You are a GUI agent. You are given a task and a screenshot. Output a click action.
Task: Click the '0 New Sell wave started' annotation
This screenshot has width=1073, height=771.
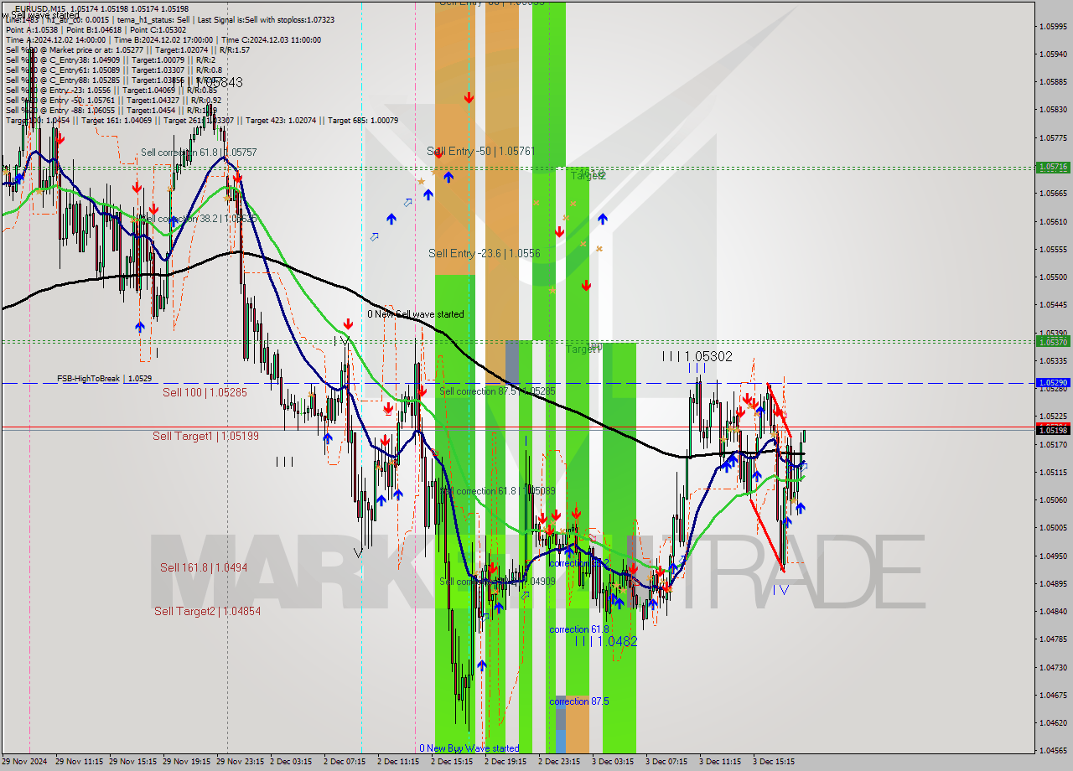(x=415, y=314)
